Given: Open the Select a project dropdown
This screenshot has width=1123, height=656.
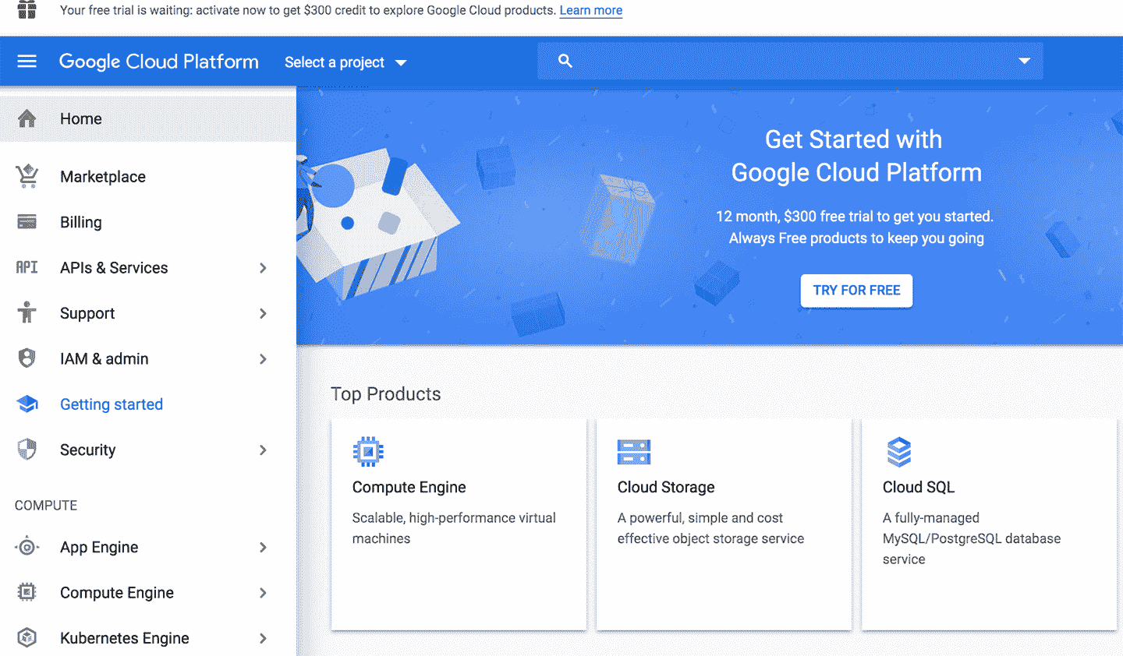Looking at the screenshot, I should point(345,62).
